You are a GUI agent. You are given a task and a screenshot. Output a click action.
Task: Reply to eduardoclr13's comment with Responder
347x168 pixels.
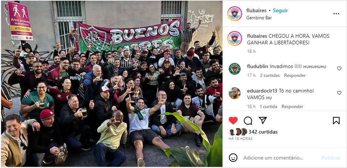(292, 107)
